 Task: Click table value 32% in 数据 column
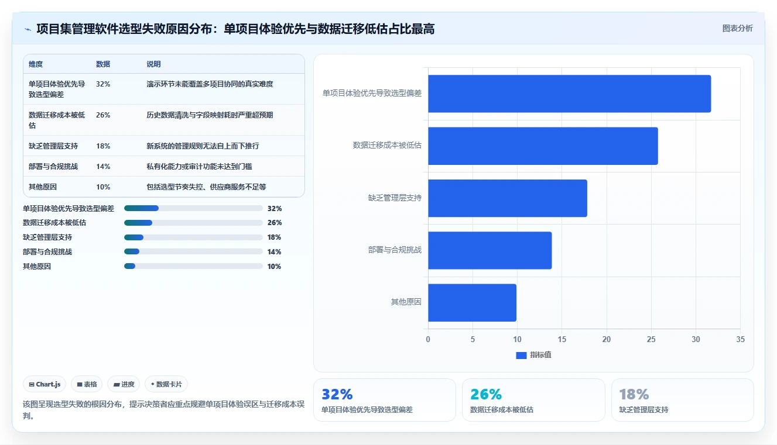coord(103,84)
